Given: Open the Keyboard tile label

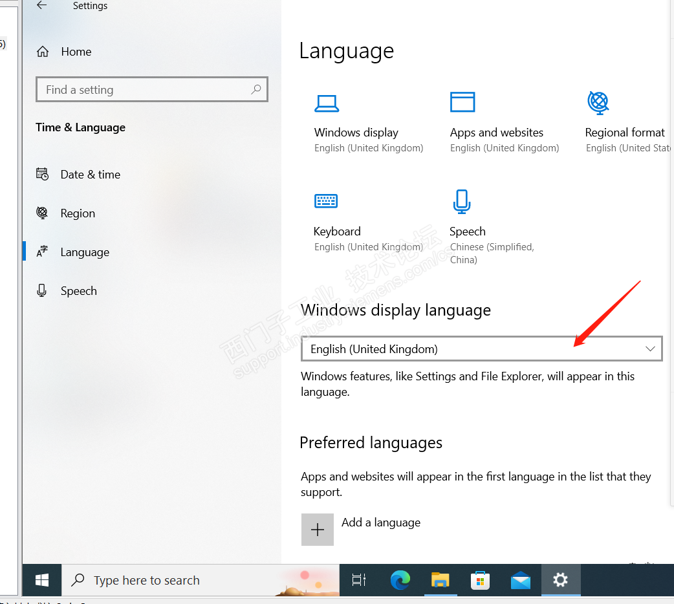Looking at the screenshot, I should click(x=337, y=232).
